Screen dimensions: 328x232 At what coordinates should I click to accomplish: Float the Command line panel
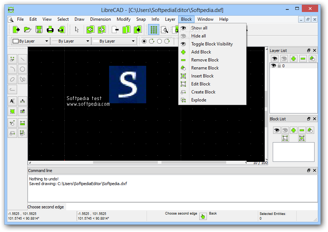309,170
